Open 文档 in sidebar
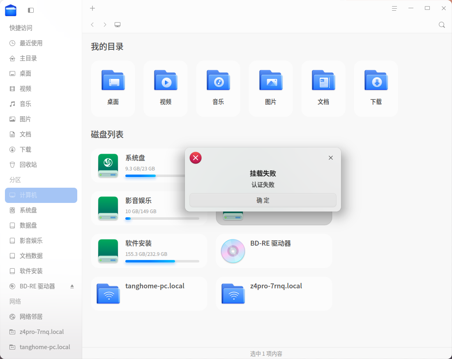Viewport: 452px width, 359px height. coord(41,134)
